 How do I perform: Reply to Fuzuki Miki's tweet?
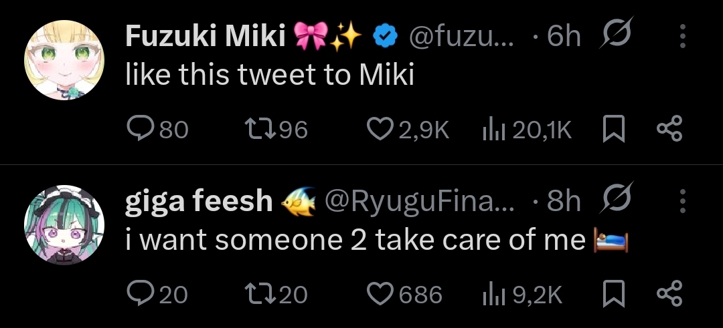(140, 129)
